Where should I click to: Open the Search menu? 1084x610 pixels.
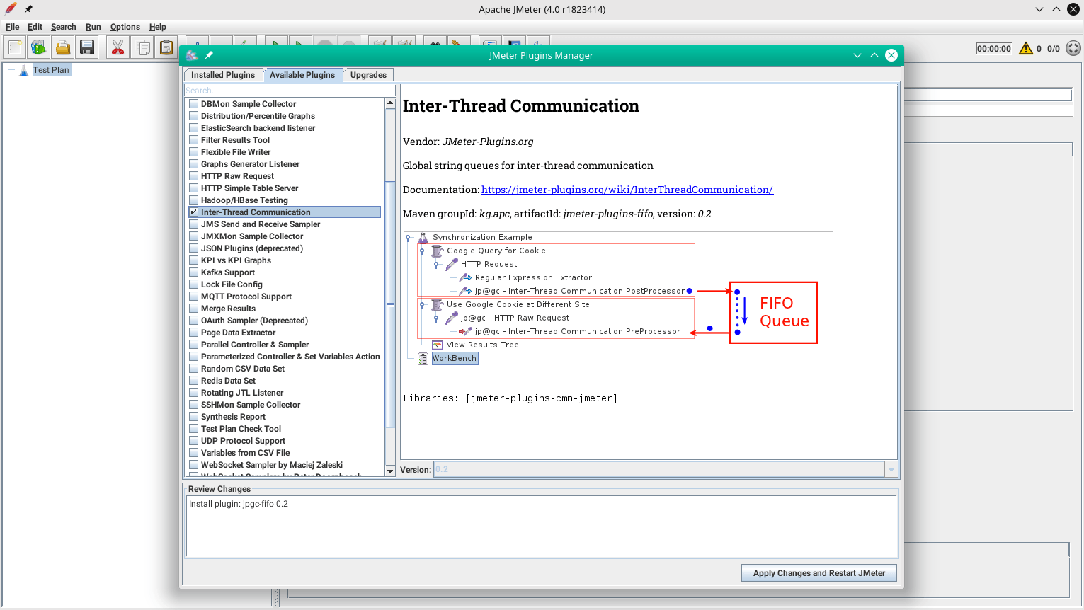click(x=63, y=27)
